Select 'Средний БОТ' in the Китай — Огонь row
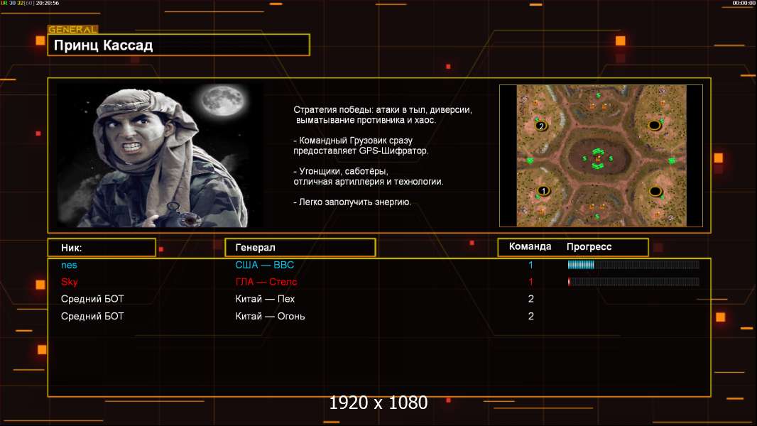Viewport: 757px width, 426px height. click(x=92, y=316)
